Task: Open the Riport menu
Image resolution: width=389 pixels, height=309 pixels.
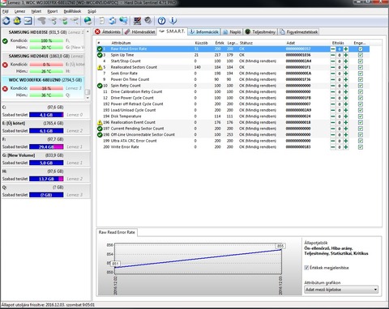Action: click(x=53, y=11)
